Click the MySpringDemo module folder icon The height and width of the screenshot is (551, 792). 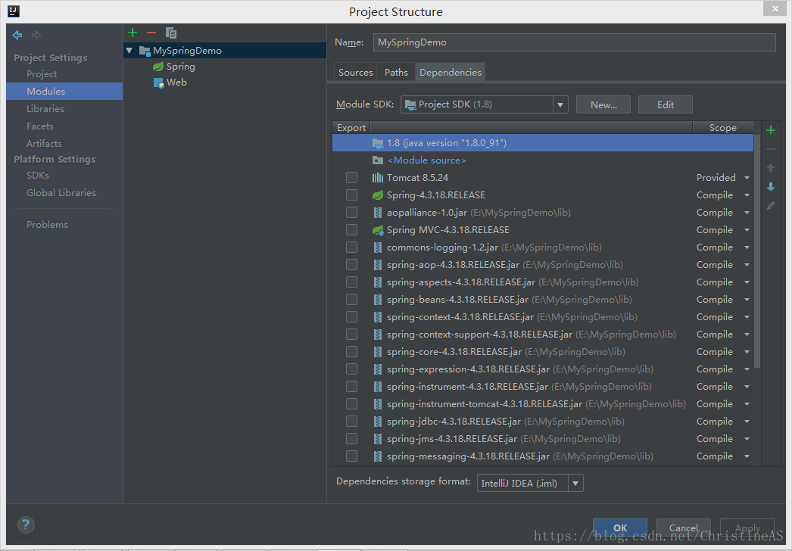click(145, 51)
